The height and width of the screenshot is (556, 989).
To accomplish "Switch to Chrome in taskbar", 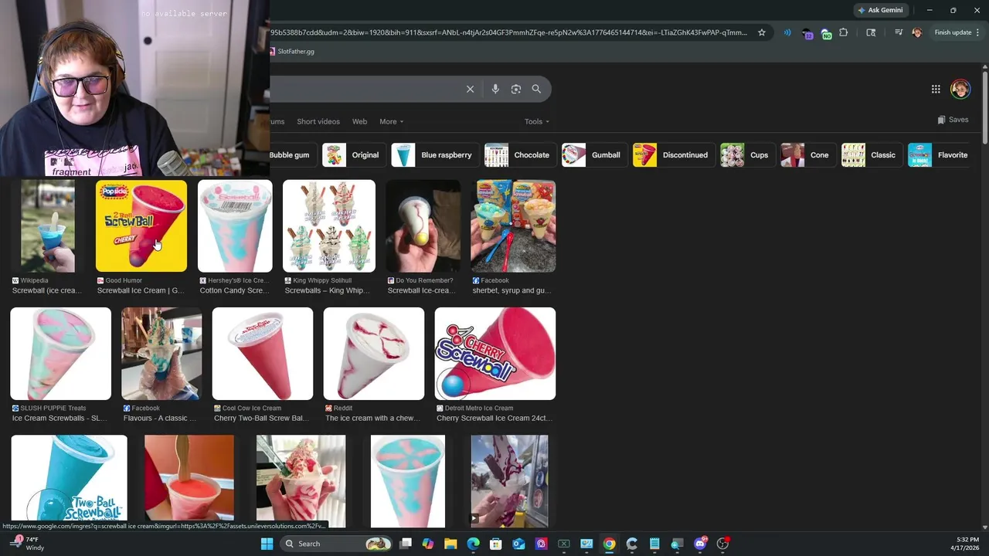I will 610,544.
